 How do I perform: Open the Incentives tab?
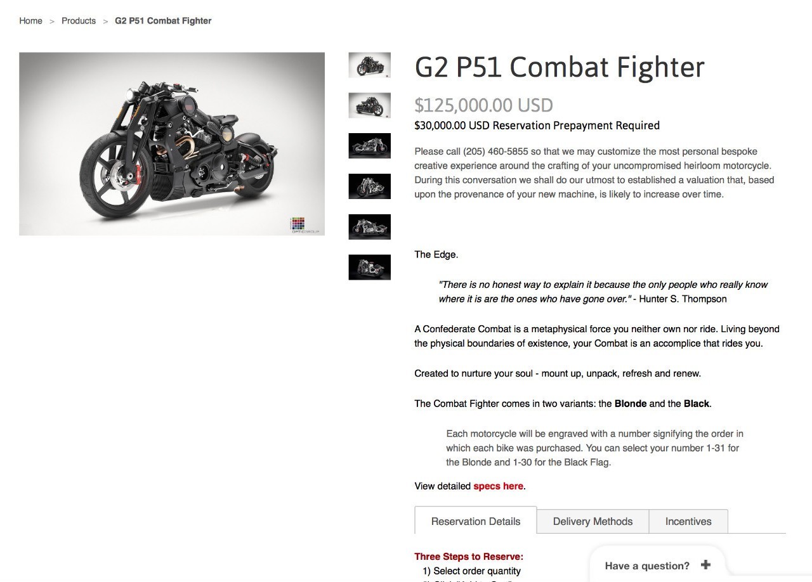688,521
